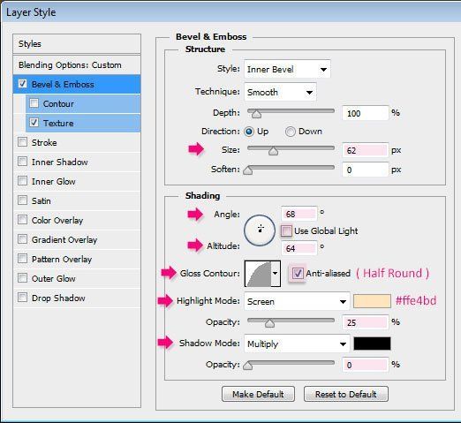Open the Inner Glow settings row
Viewport: 461px width, 423px height.
click(x=77, y=181)
